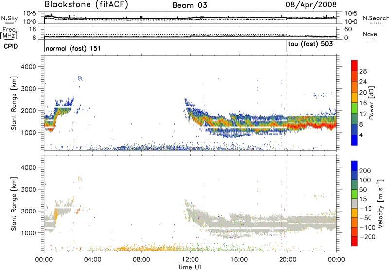Click 'tou (fast) 503' CPID text
Screen dimensions: 389x270
tap(310, 44)
